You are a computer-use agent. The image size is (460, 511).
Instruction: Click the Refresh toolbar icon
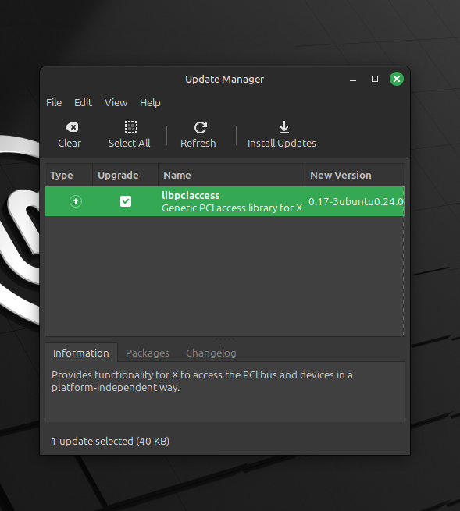(x=200, y=127)
